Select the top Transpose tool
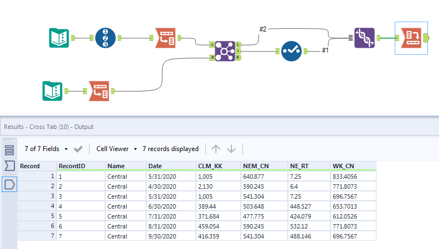 click(x=167, y=38)
